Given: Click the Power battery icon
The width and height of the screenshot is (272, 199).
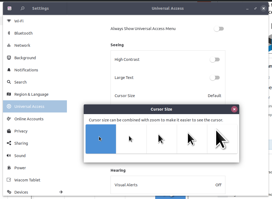Looking at the screenshot, I should click(9, 168).
